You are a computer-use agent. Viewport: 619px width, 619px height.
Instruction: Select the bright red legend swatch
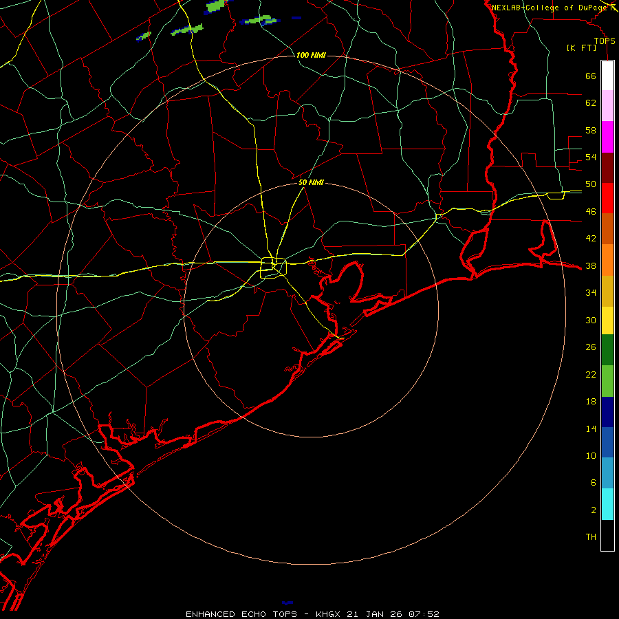pos(607,199)
